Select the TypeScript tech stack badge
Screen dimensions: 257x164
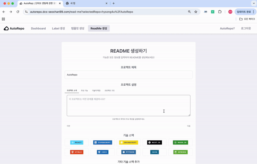102,142
